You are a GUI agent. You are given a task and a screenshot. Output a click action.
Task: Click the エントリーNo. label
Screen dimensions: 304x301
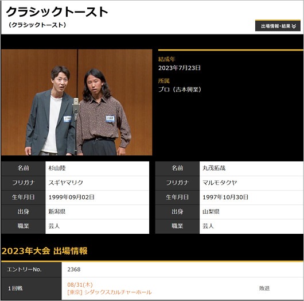pos(24,269)
